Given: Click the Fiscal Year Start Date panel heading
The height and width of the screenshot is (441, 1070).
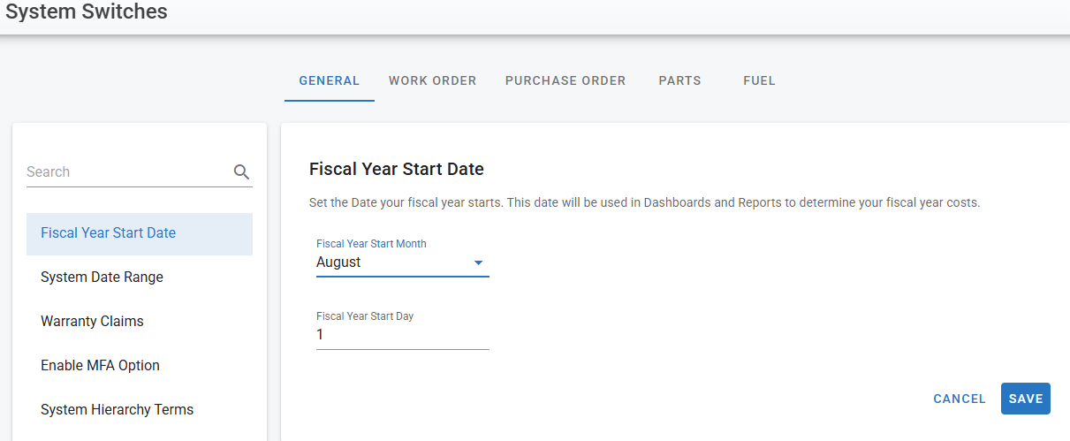Looking at the screenshot, I should tap(396, 169).
